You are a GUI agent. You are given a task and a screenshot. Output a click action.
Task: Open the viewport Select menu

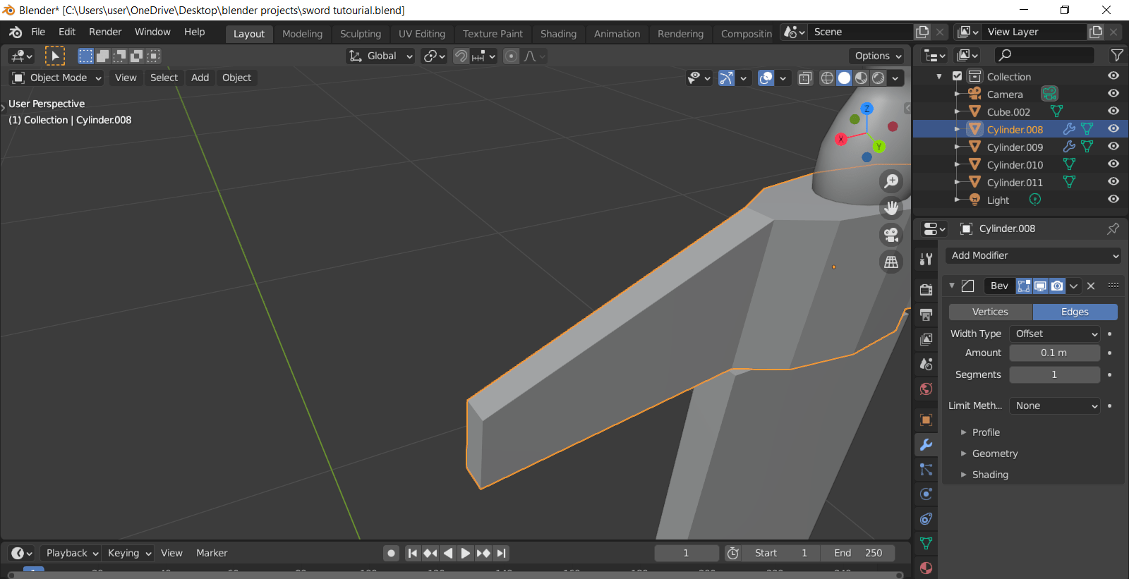pos(164,78)
